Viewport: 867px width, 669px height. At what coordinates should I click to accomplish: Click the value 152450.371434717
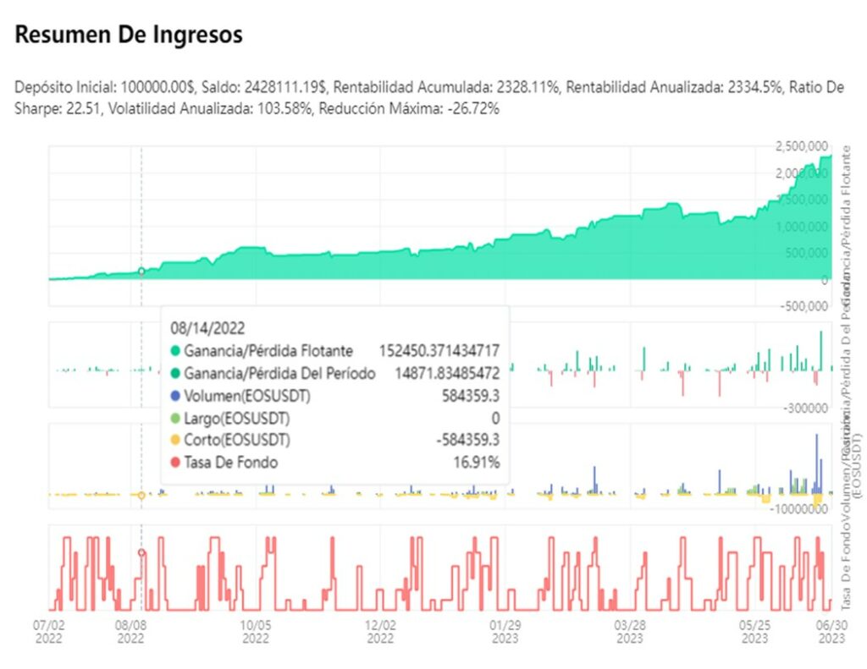[439, 351]
